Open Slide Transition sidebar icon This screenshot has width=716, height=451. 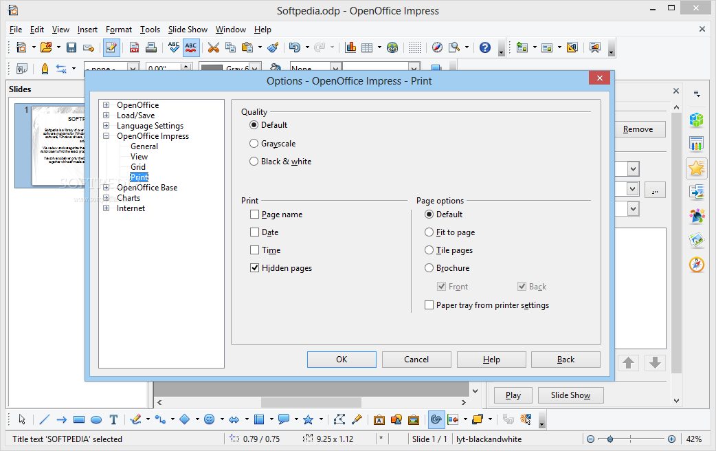[x=696, y=192]
